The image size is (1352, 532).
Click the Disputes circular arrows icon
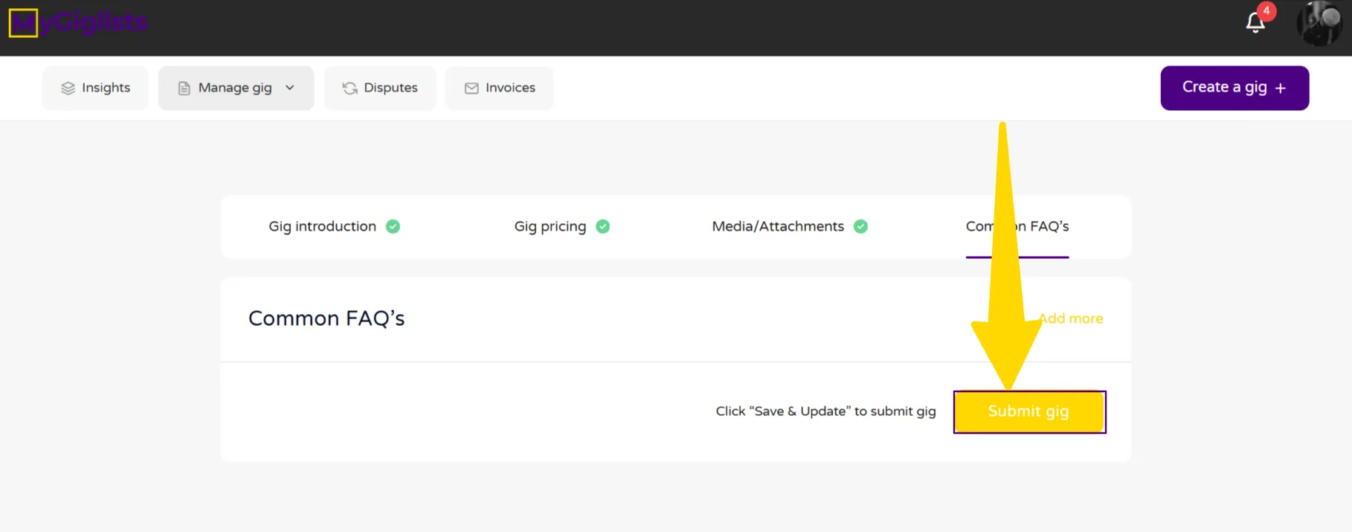(350, 88)
